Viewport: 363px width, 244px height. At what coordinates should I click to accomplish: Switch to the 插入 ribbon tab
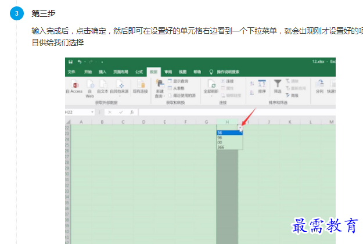pos(103,72)
